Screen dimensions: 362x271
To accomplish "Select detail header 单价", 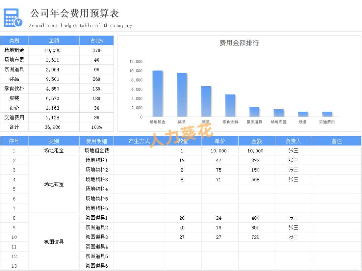I will click(x=220, y=141).
